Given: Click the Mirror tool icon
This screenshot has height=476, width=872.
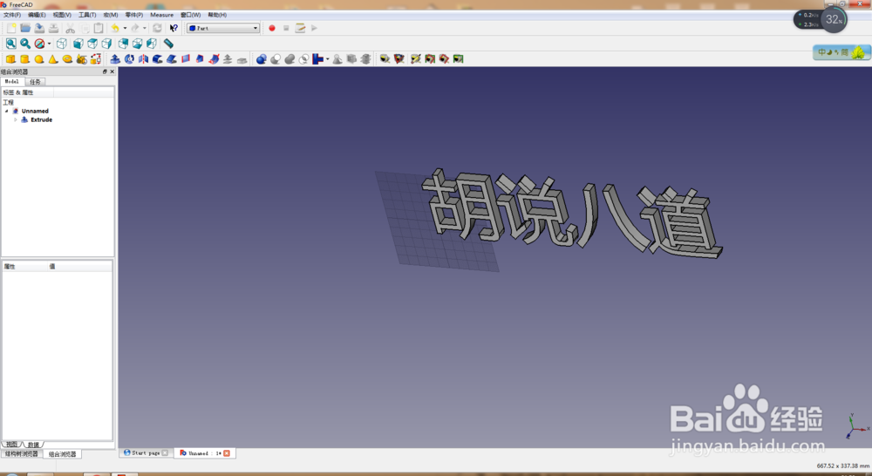Looking at the screenshot, I should pos(144,59).
